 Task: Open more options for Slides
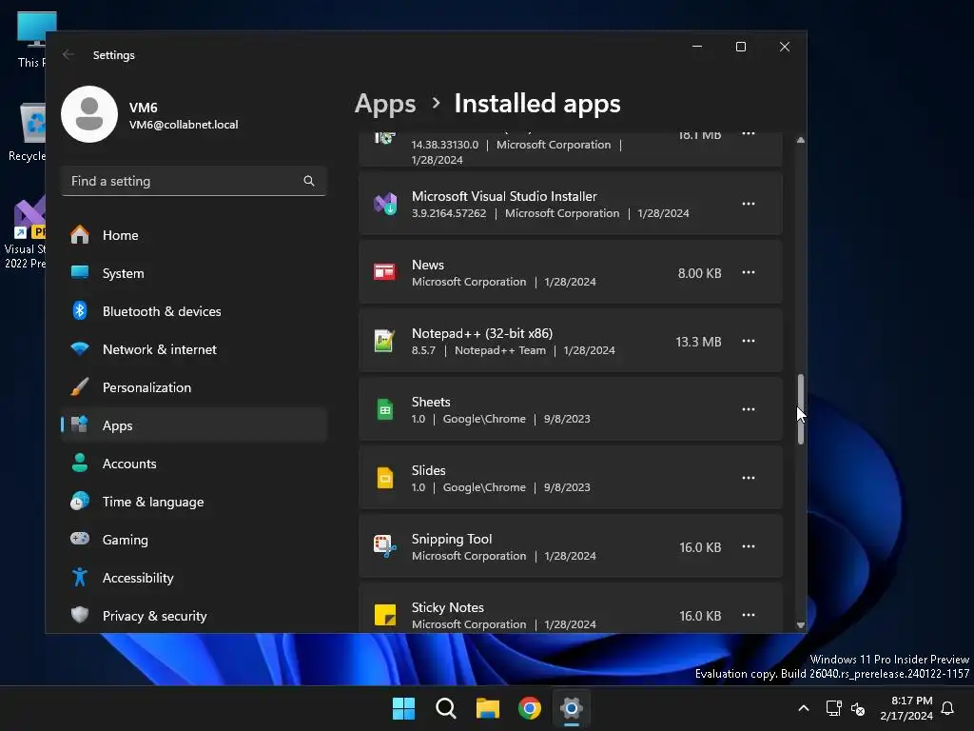(749, 478)
